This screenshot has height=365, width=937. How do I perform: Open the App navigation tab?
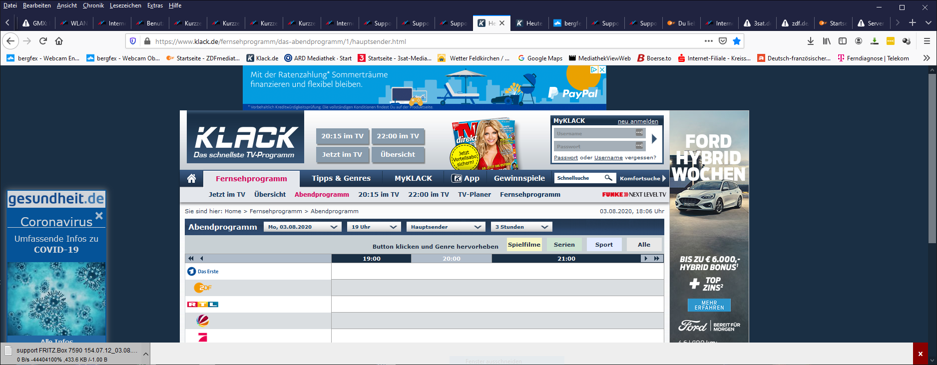pyautogui.click(x=466, y=178)
